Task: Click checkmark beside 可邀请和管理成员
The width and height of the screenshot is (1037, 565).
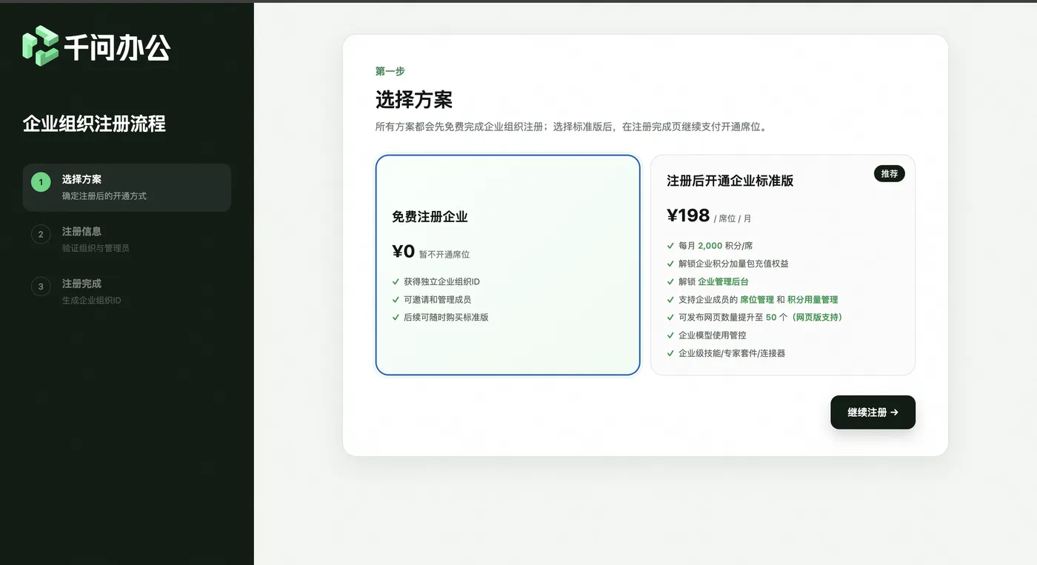Action: point(396,299)
